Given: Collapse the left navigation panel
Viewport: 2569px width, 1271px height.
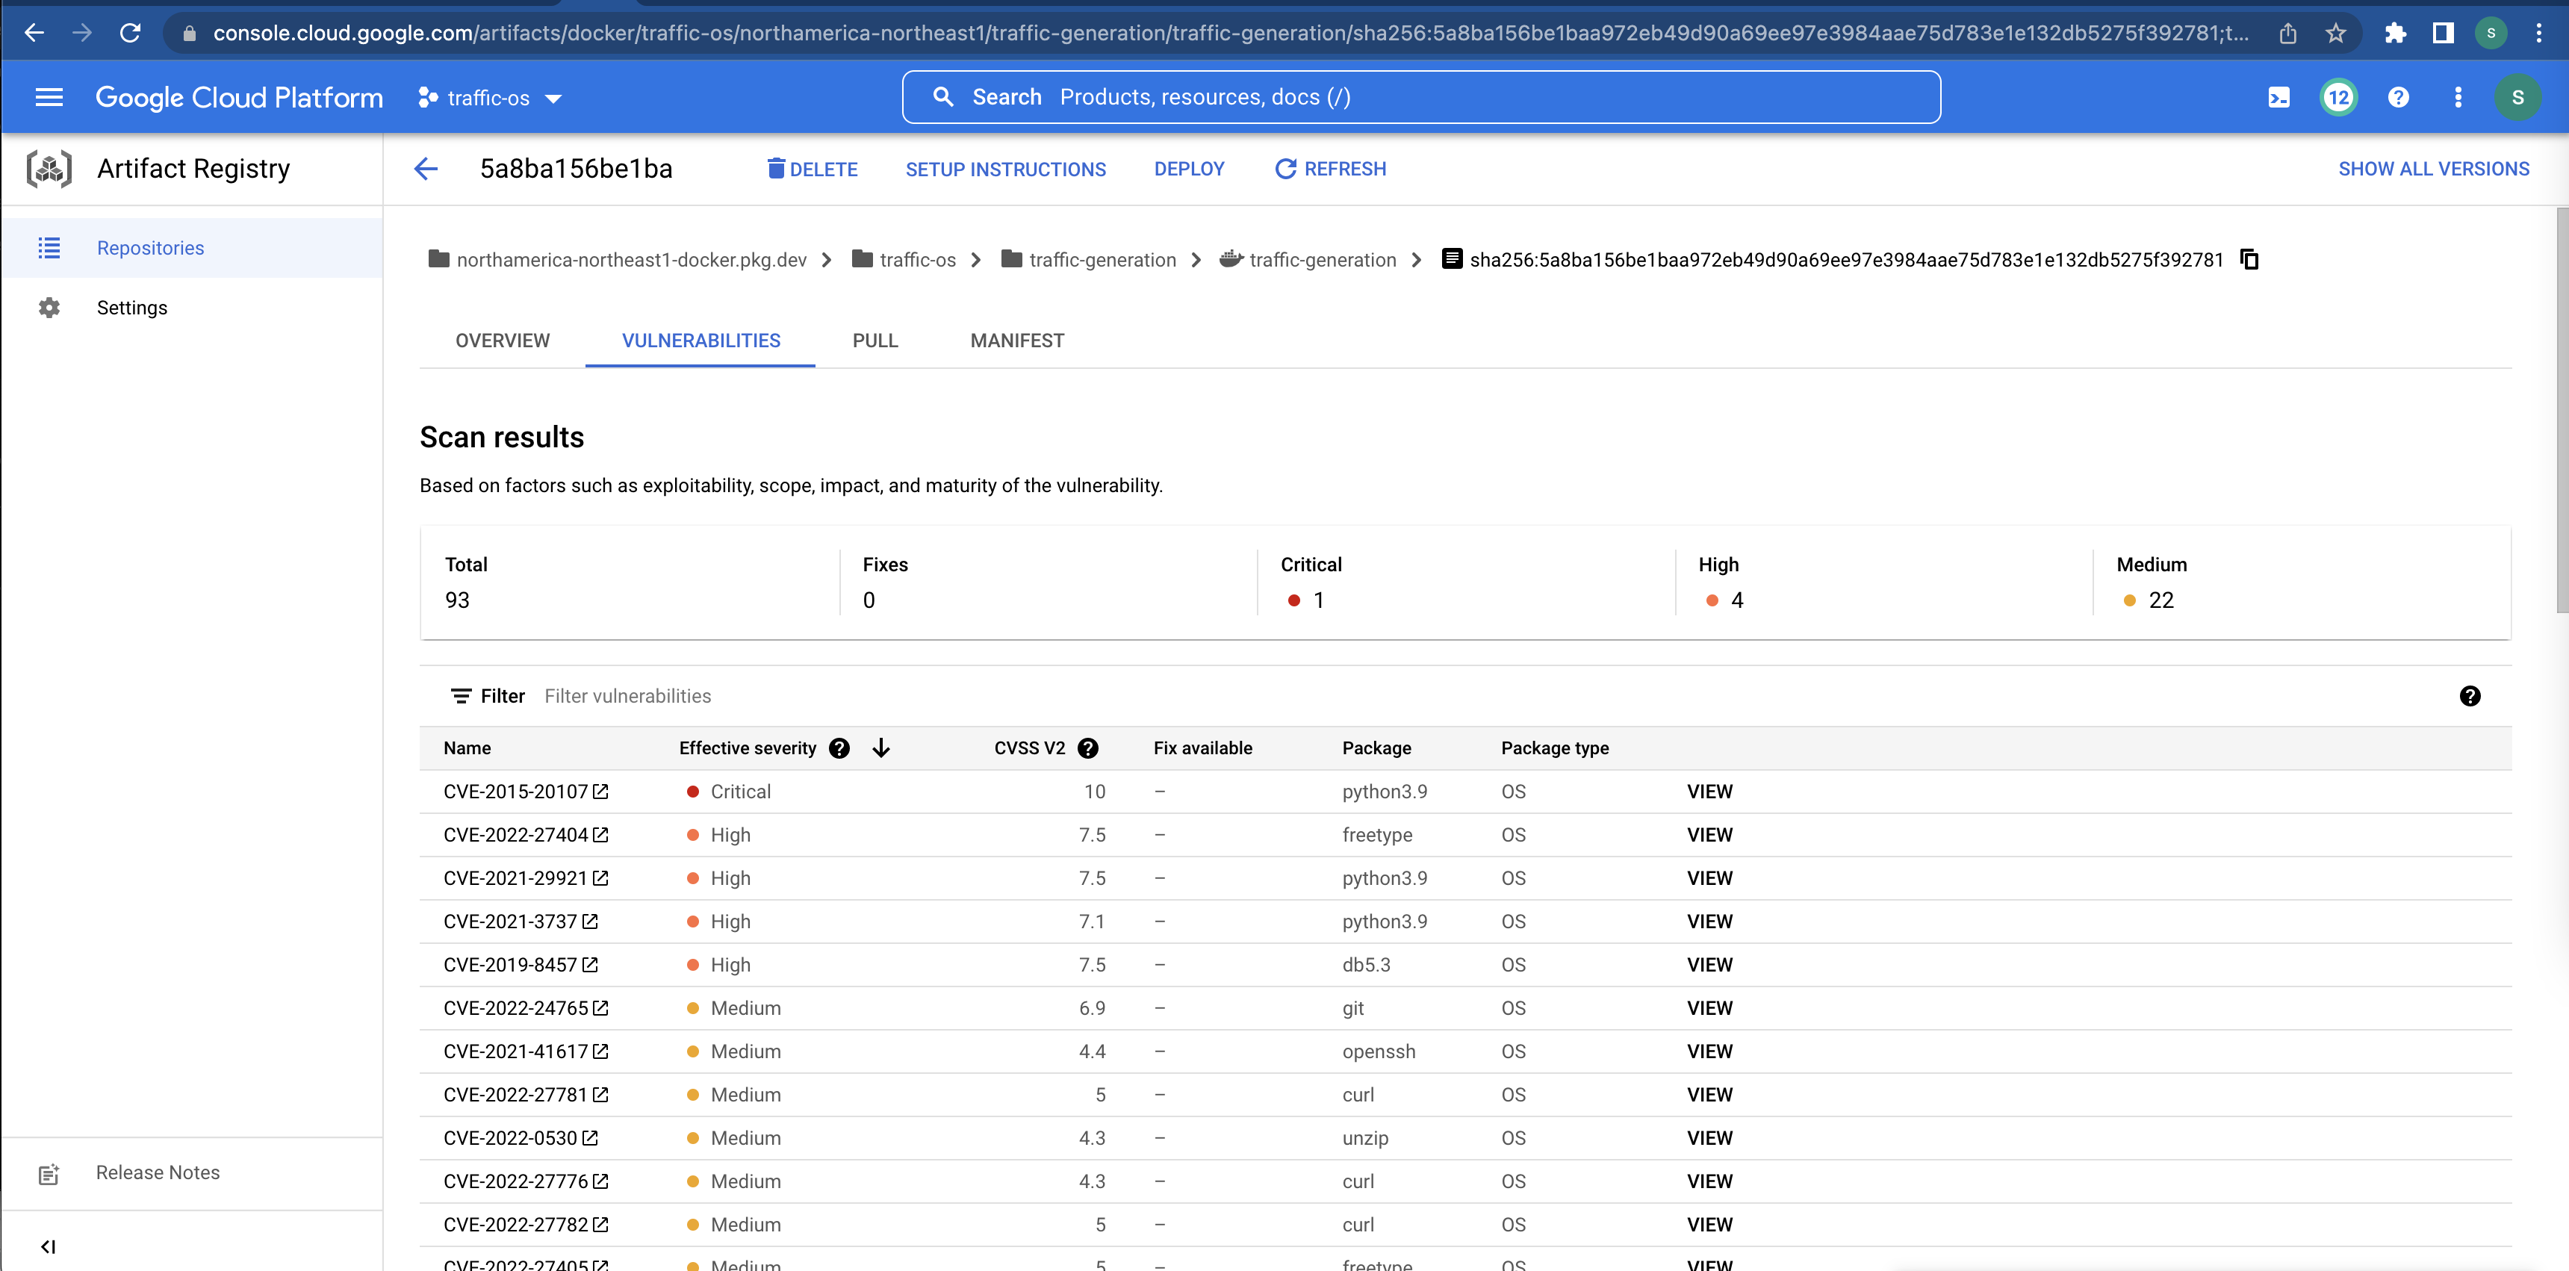Looking at the screenshot, I should pyautogui.click(x=48, y=1246).
